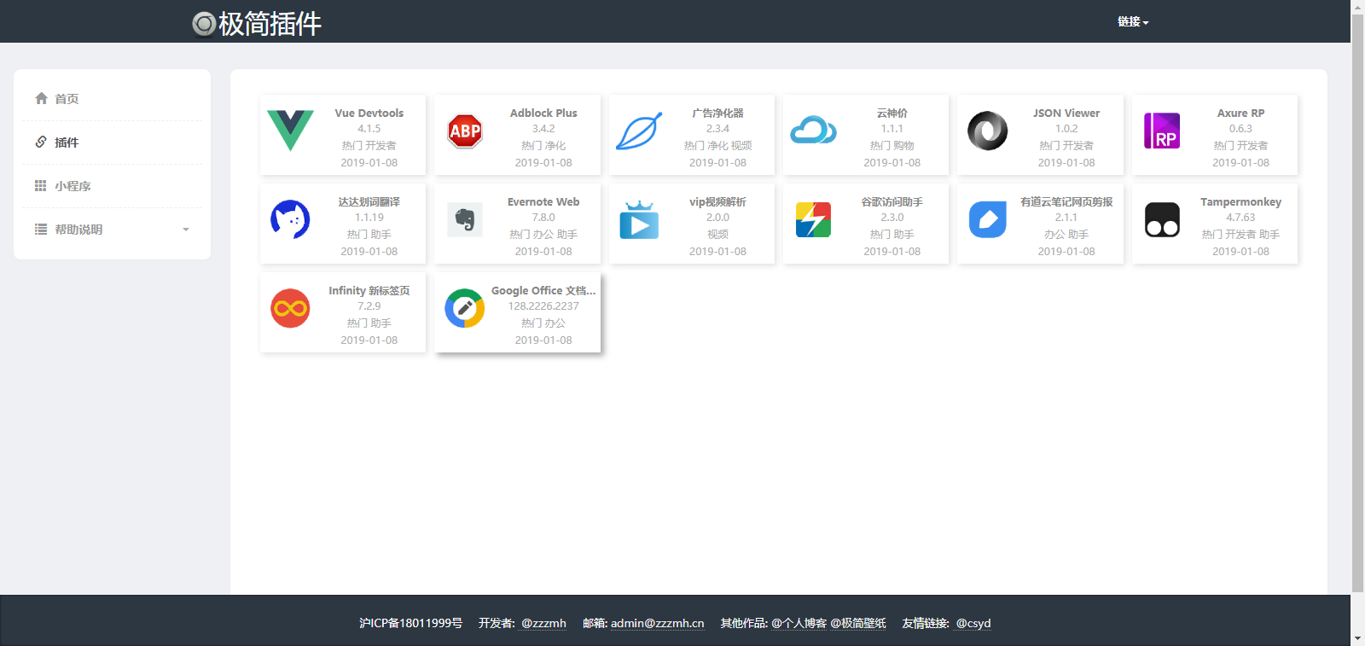Click the Adblock Plus ABP stop-sign icon

(x=465, y=131)
